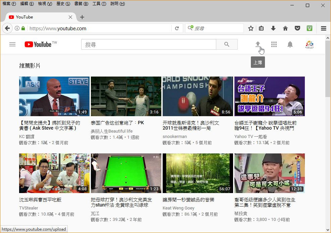
Task: Go back using the back button
Action: (7, 28)
